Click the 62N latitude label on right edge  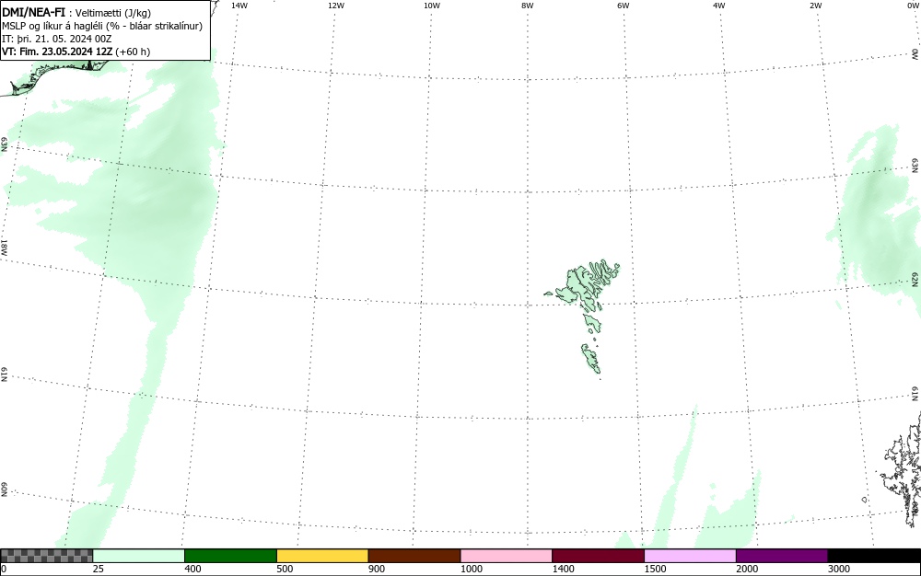coord(915,279)
